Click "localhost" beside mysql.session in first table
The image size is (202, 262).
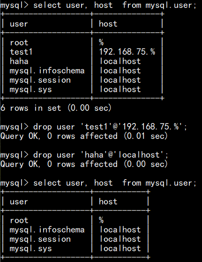120,80
